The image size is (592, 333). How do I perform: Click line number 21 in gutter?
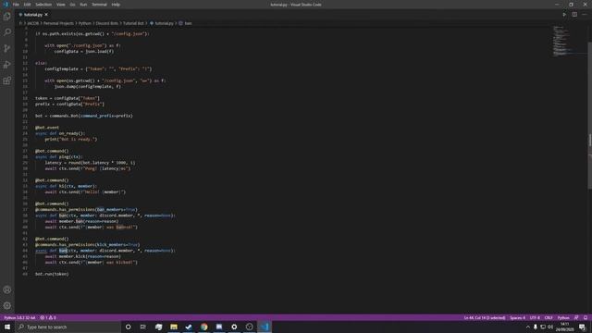point(25,116)
